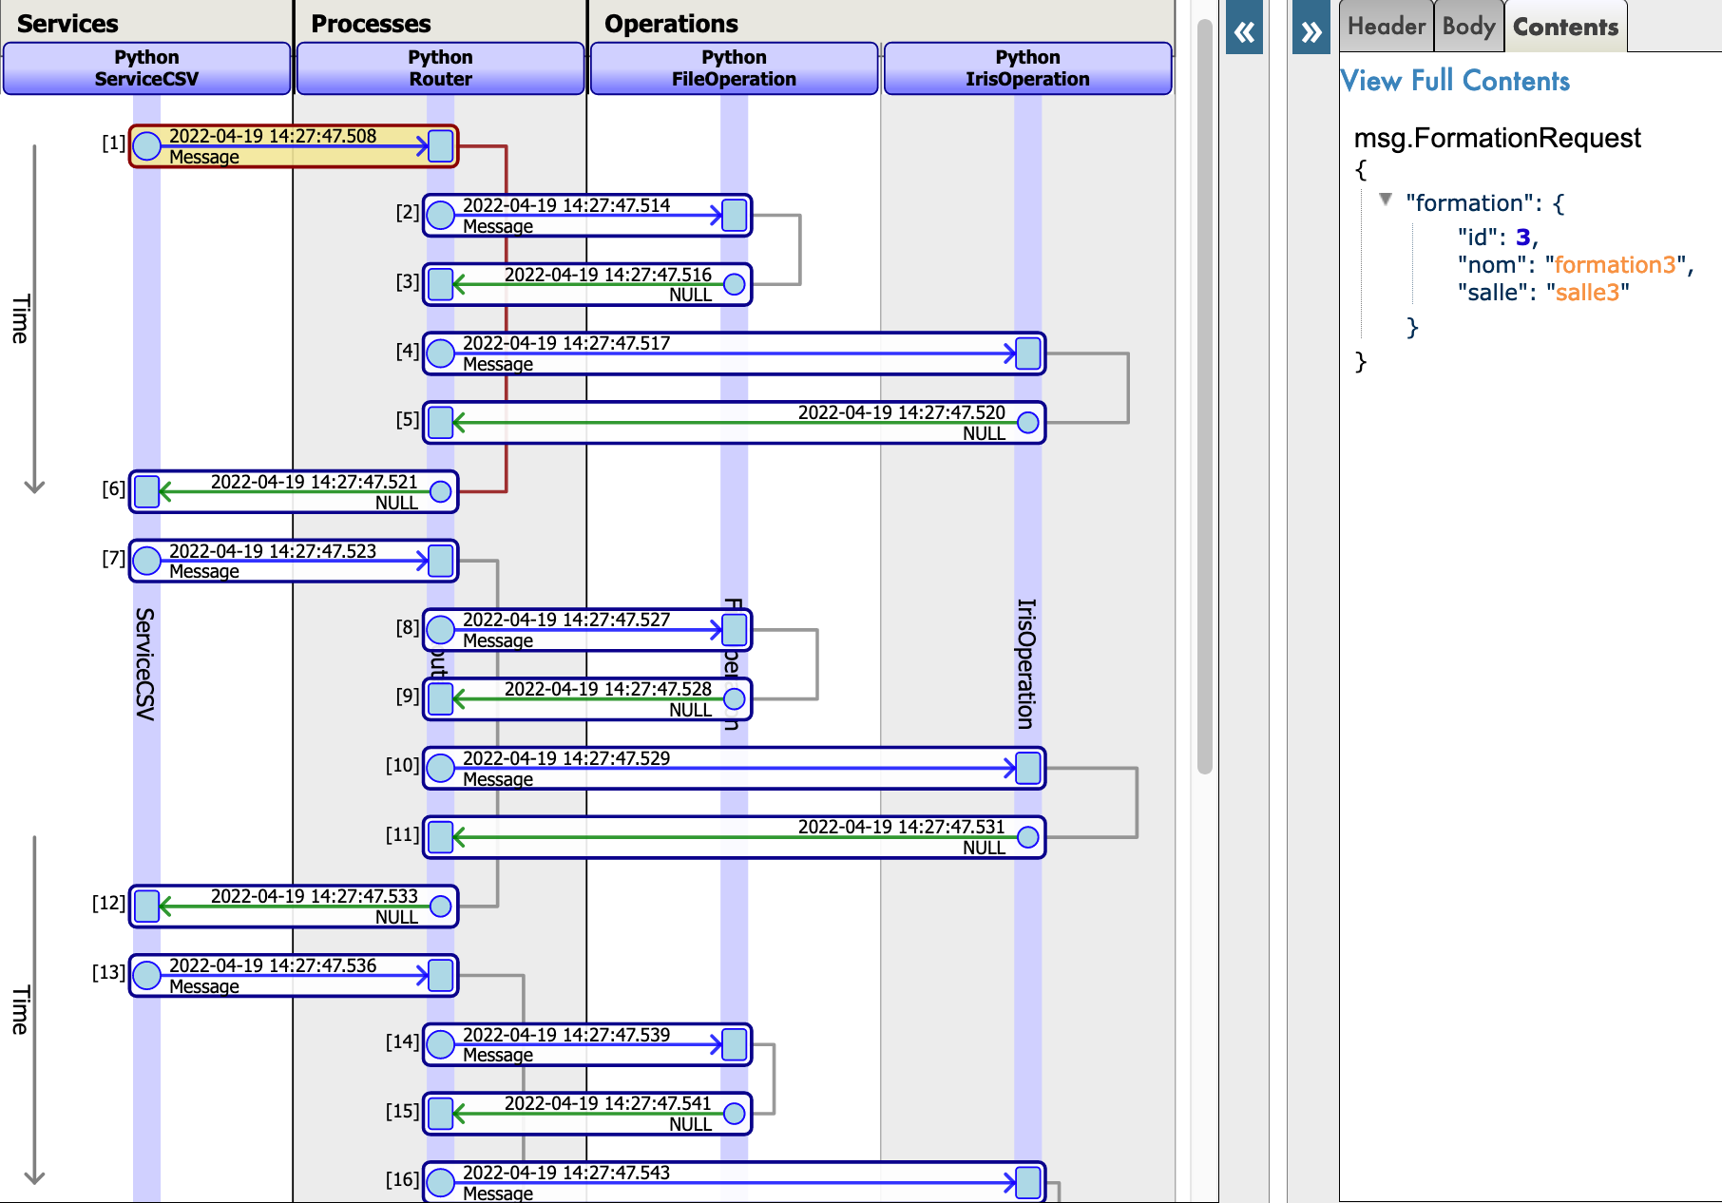1722x1203 pixels.
Task: Click the vertical ServiceCSV lane label
Action: pos(144,664)
